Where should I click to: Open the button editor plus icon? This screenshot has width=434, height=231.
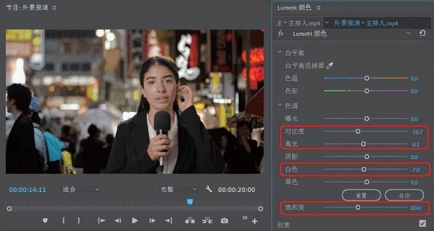tap(254, 221)
